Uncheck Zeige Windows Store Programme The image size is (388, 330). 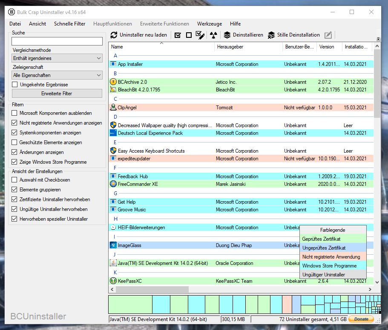pyautogui.click(x=14, y=162)
